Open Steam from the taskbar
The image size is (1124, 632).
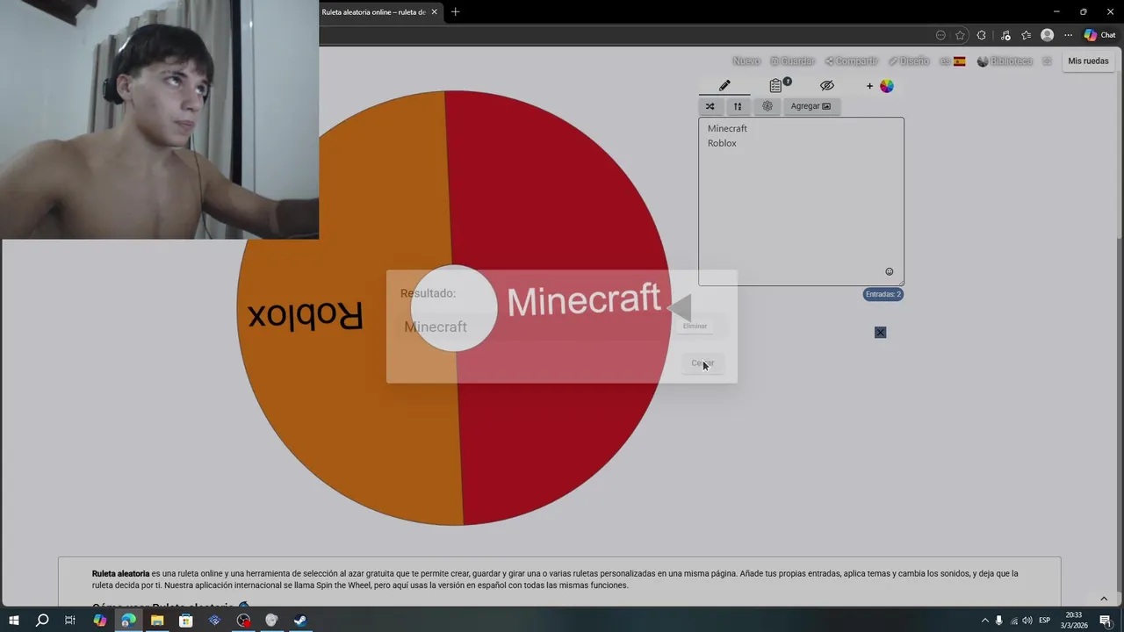(300, 621)
